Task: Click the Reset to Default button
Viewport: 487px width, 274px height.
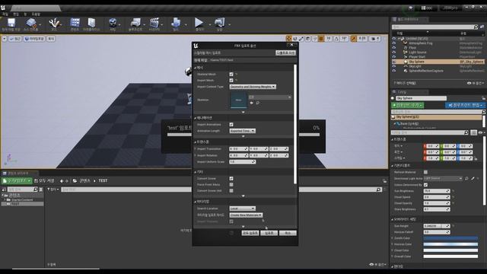Action: 285,53
